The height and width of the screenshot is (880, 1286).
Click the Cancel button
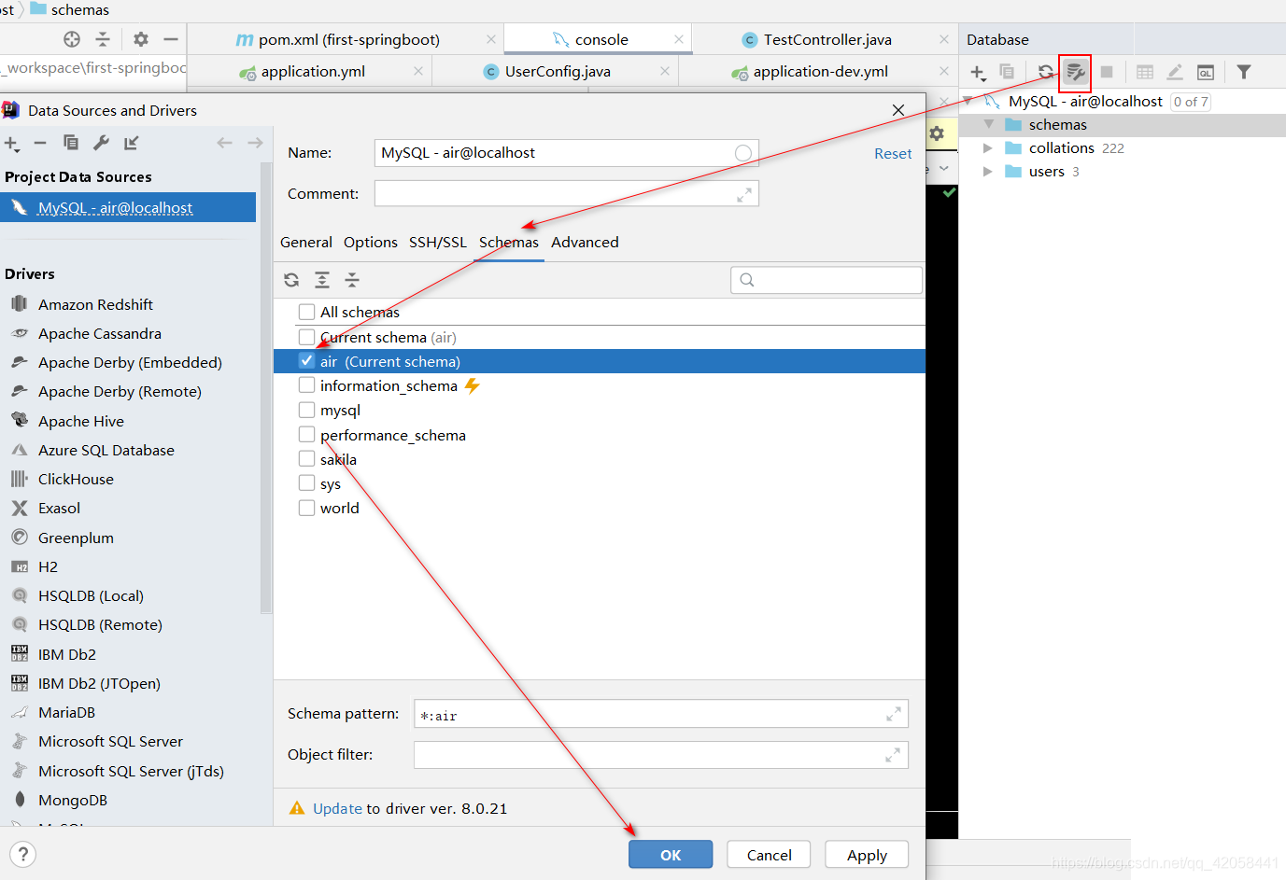coord(770,855)
